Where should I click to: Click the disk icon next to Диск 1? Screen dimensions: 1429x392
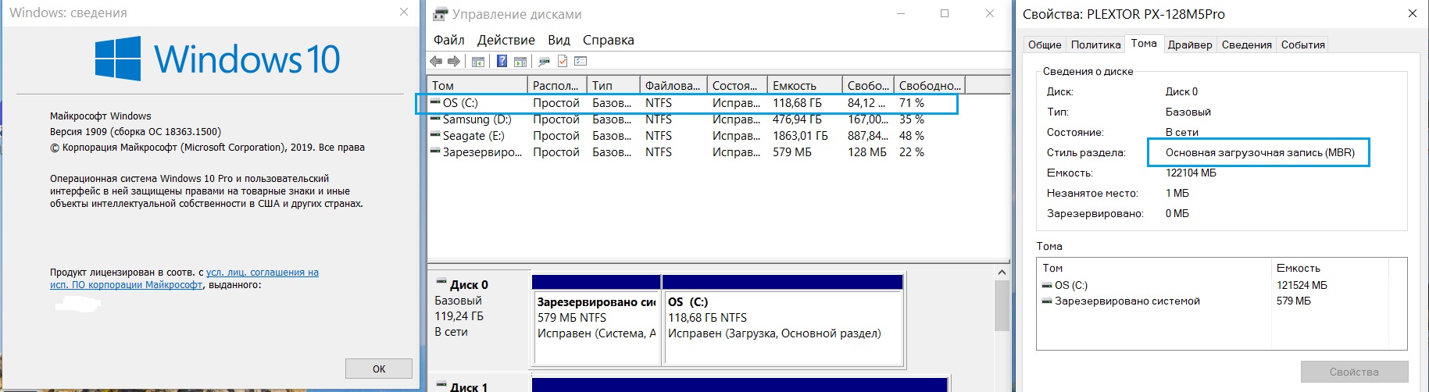(441, 385)
